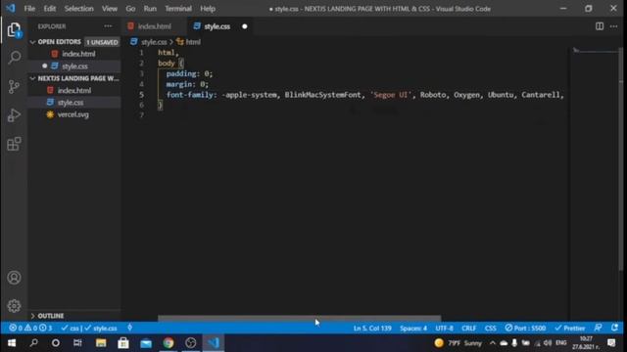Open Explorer panel views and more actions ellipsis

(108, 26)
